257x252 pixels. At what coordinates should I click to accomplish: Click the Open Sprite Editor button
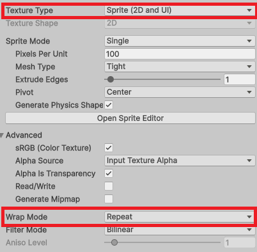pyautogui.click(x=130, y=118)
